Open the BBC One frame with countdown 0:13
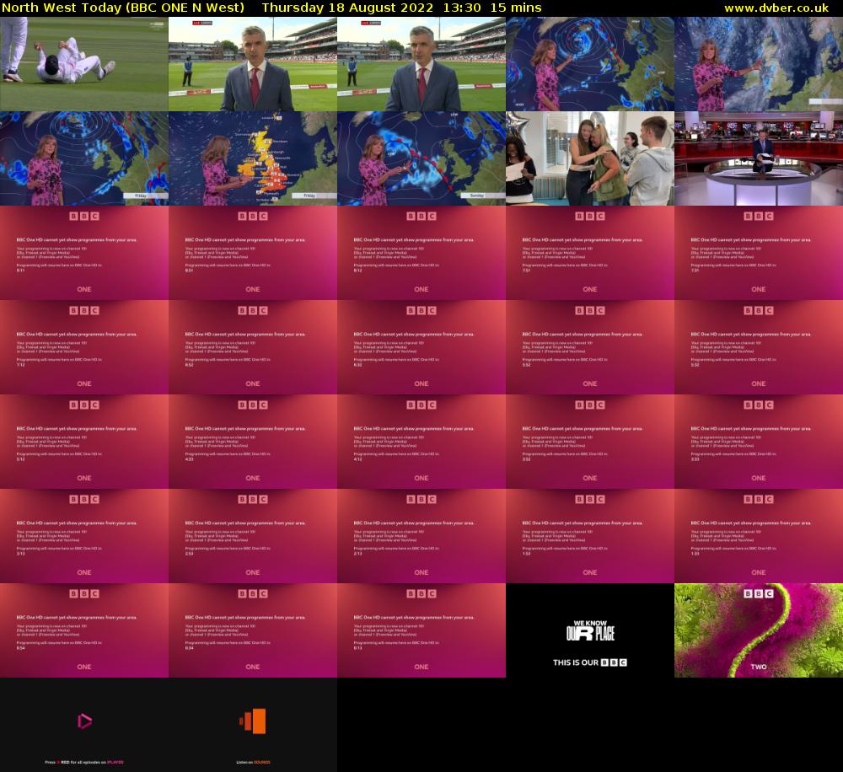The width and height of the screenshot is (843, 772). tap(421, 630)
